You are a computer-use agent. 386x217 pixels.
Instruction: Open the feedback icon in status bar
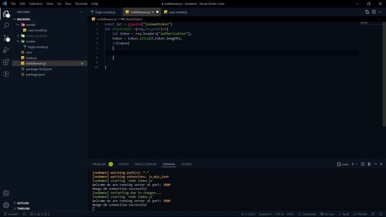373,214
